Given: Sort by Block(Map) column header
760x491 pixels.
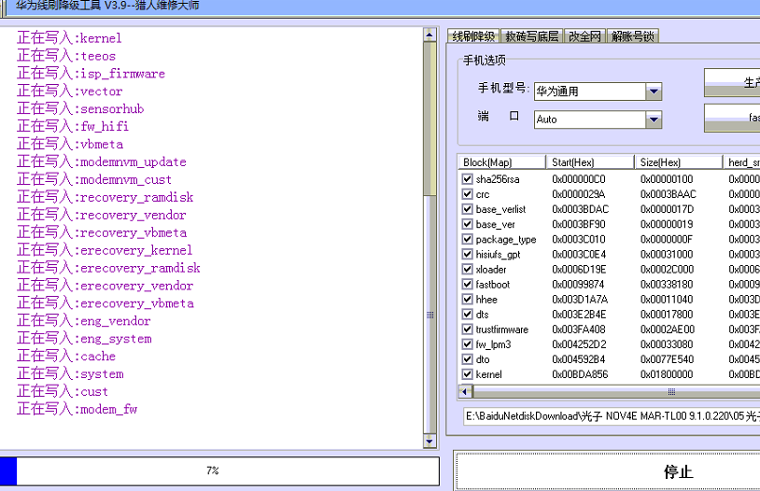Looking at the screenshot, I should click(502, 162).
